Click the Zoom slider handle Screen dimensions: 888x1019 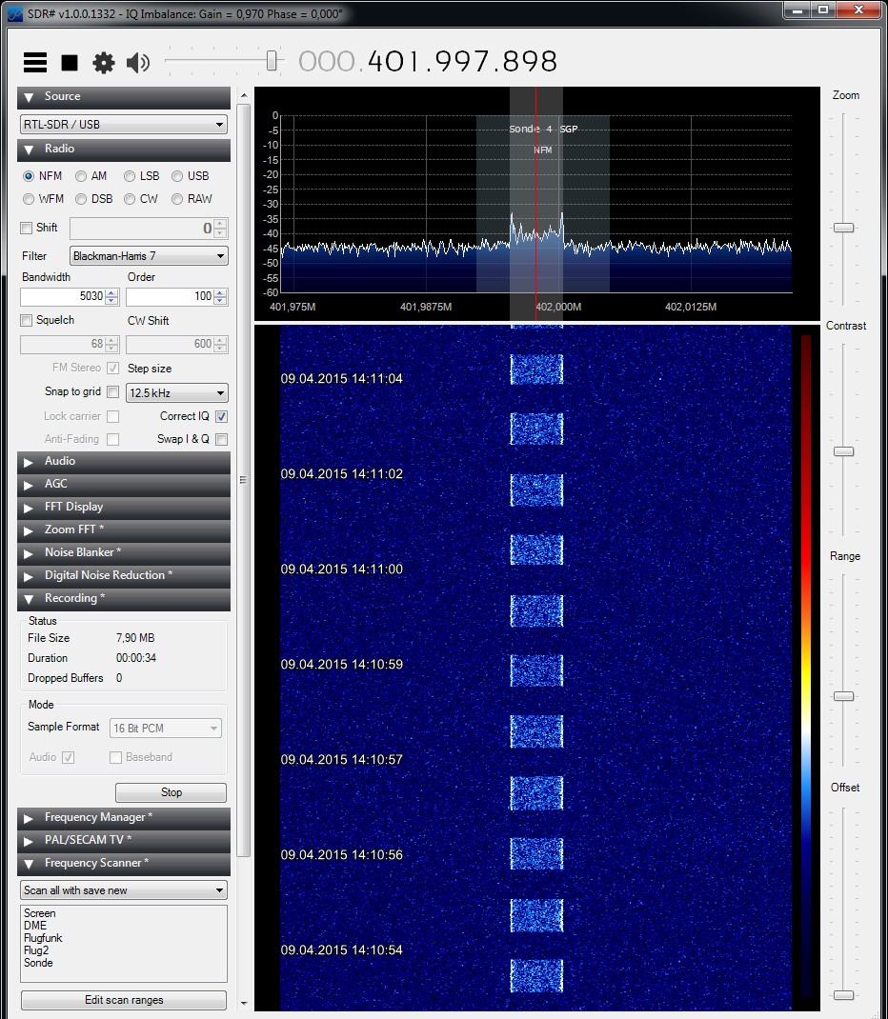[x=843, y=228]
